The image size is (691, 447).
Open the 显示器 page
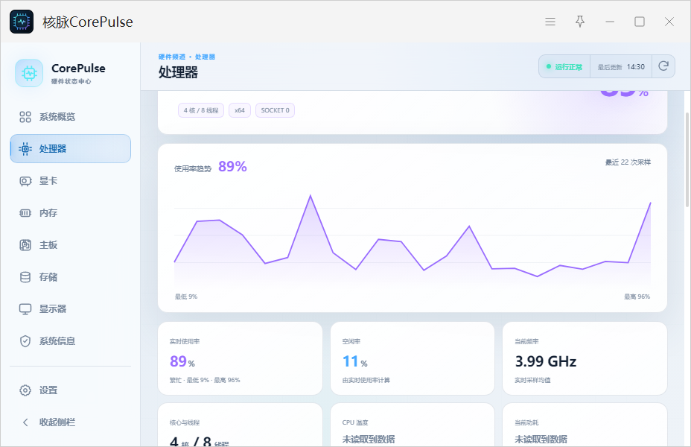(71, 309)
